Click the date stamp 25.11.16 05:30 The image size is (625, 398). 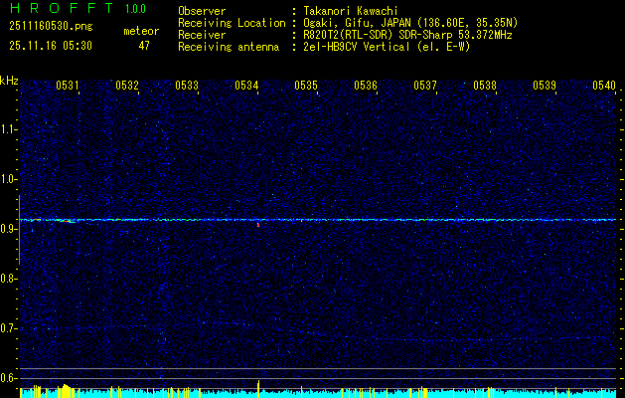pos(51,46)
